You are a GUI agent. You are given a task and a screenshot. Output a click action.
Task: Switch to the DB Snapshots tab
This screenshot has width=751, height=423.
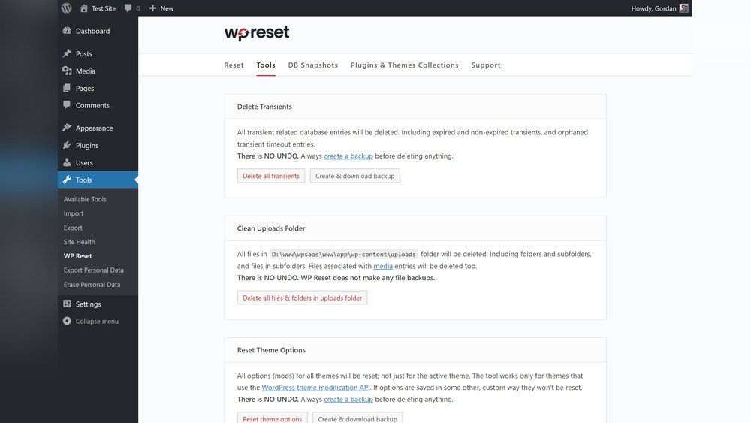pyautogui.click(x=312, y=65)
